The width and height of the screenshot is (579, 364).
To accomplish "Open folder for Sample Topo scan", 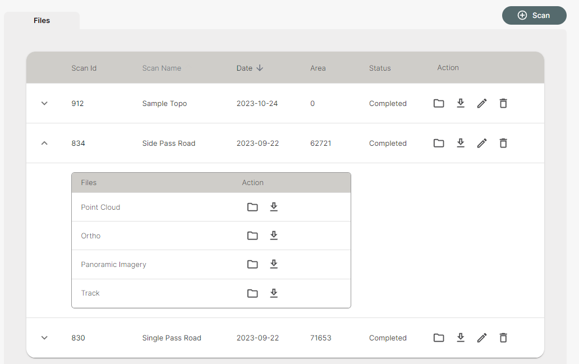I will click(439, 103).
